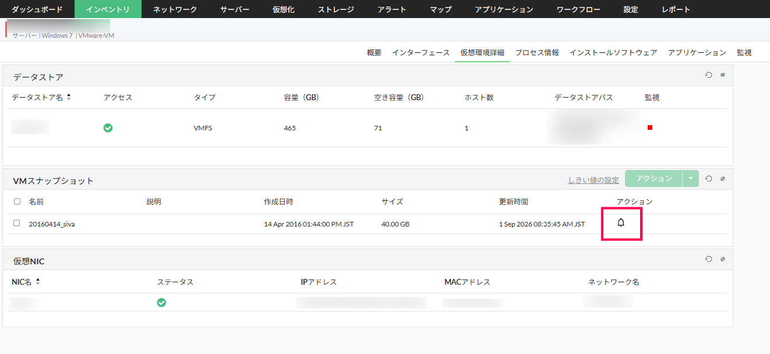Click the ステータス column header in 仮想NIC
Screen dimensions: 770x354
(x=175, y=282)
